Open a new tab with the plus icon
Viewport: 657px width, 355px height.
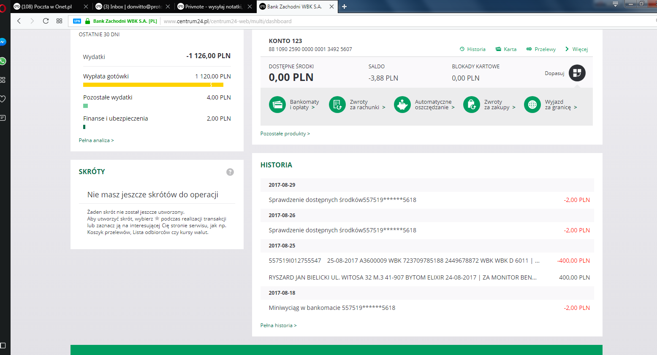click(344, 6)
